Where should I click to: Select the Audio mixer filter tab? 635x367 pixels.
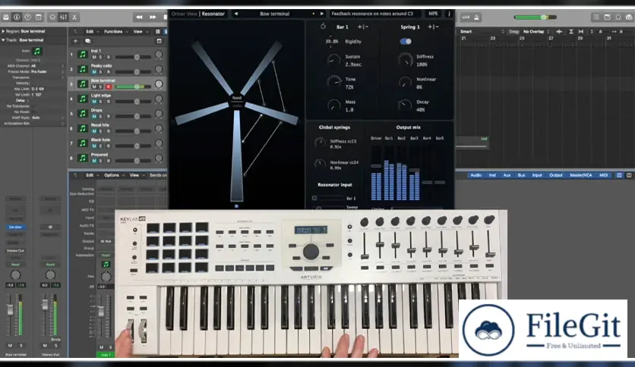[x=475, y=175]
